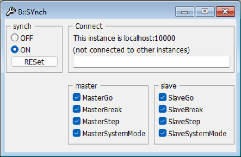
Task: Click the B::SYnch window title text
Action: [32, 12]
